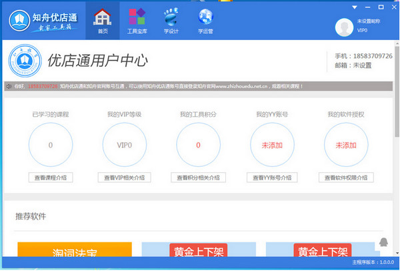Maximize the 知舟优店通 window
The width and height of the screenshot is (400, 271).
tap(381, 7)
